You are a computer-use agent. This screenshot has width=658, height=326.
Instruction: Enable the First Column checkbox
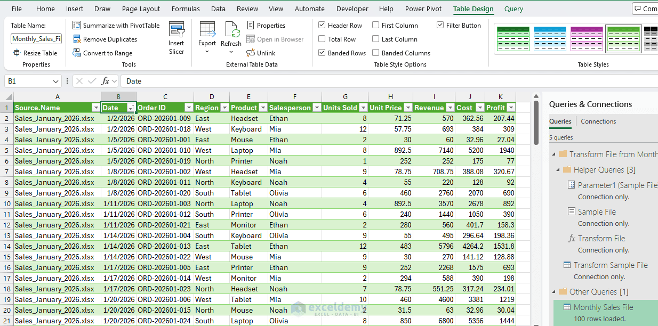click(x=376, y=25)
